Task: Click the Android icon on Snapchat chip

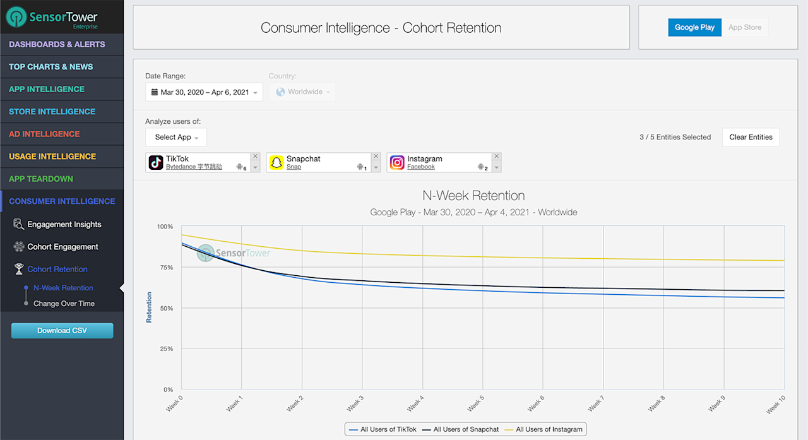Action: (360, 167)
